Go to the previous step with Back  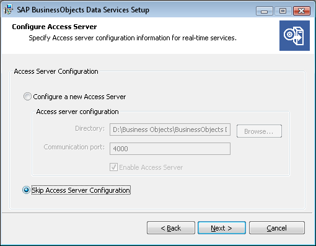[x=171, y=228]
